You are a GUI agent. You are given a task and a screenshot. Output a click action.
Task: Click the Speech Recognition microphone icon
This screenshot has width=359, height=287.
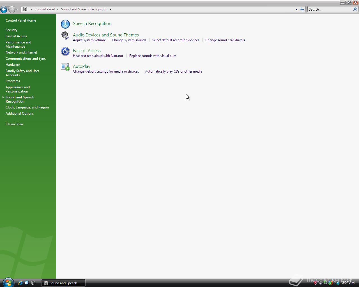tap(65, 24)
